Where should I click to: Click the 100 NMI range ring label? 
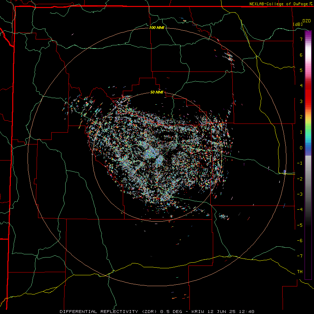[x=157, y=28]
